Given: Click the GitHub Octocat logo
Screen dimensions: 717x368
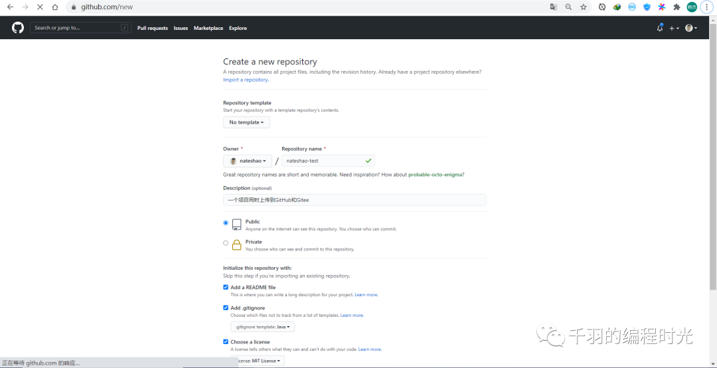Looking at the screenshot, I should 18,28.
